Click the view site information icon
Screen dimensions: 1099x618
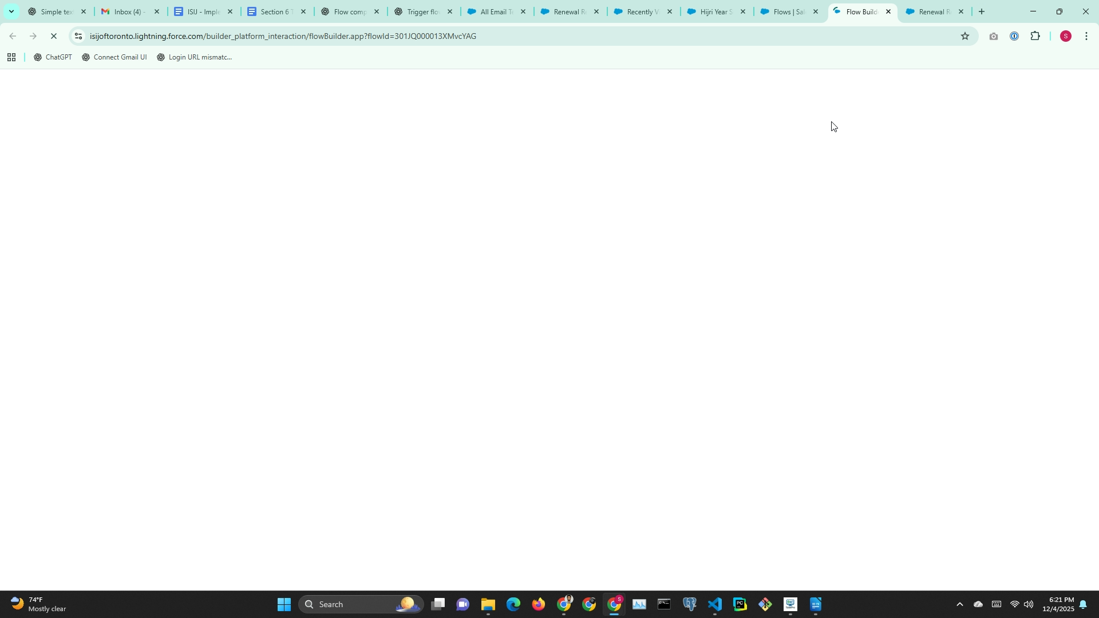tap(78, 36)
